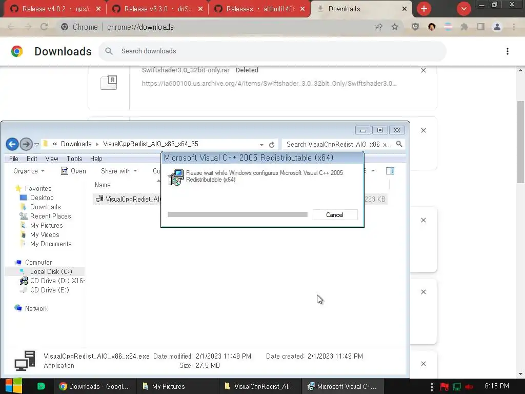
Task: Click the Chrome address bar URL
Action: (x=140, y=27)
